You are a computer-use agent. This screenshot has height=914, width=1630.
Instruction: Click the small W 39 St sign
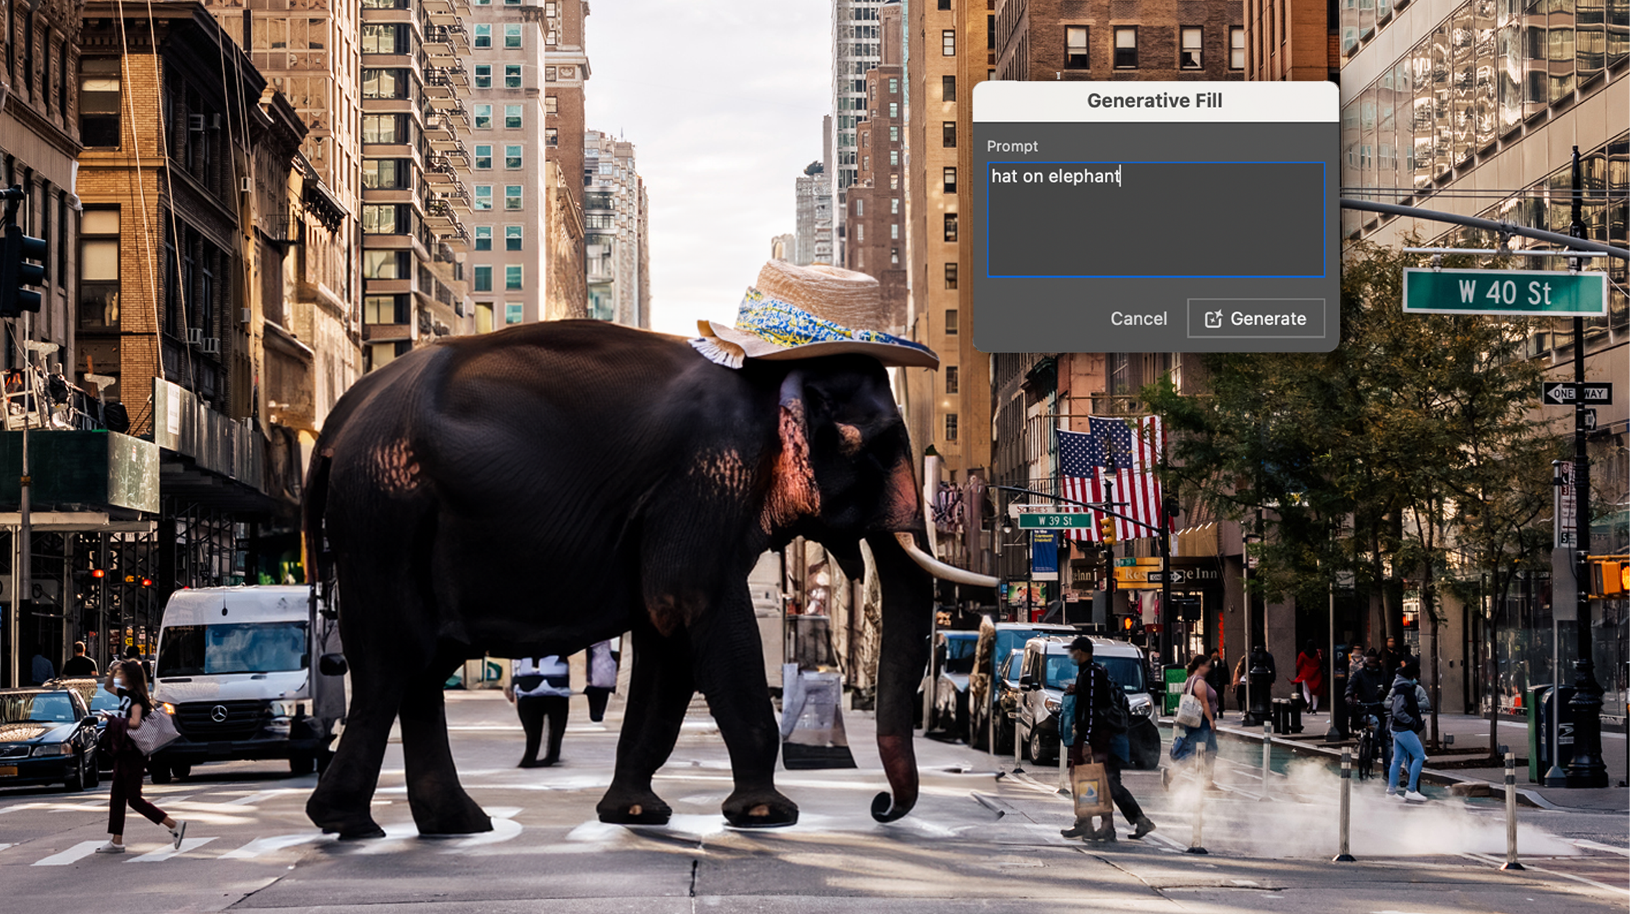[1055, 521]
